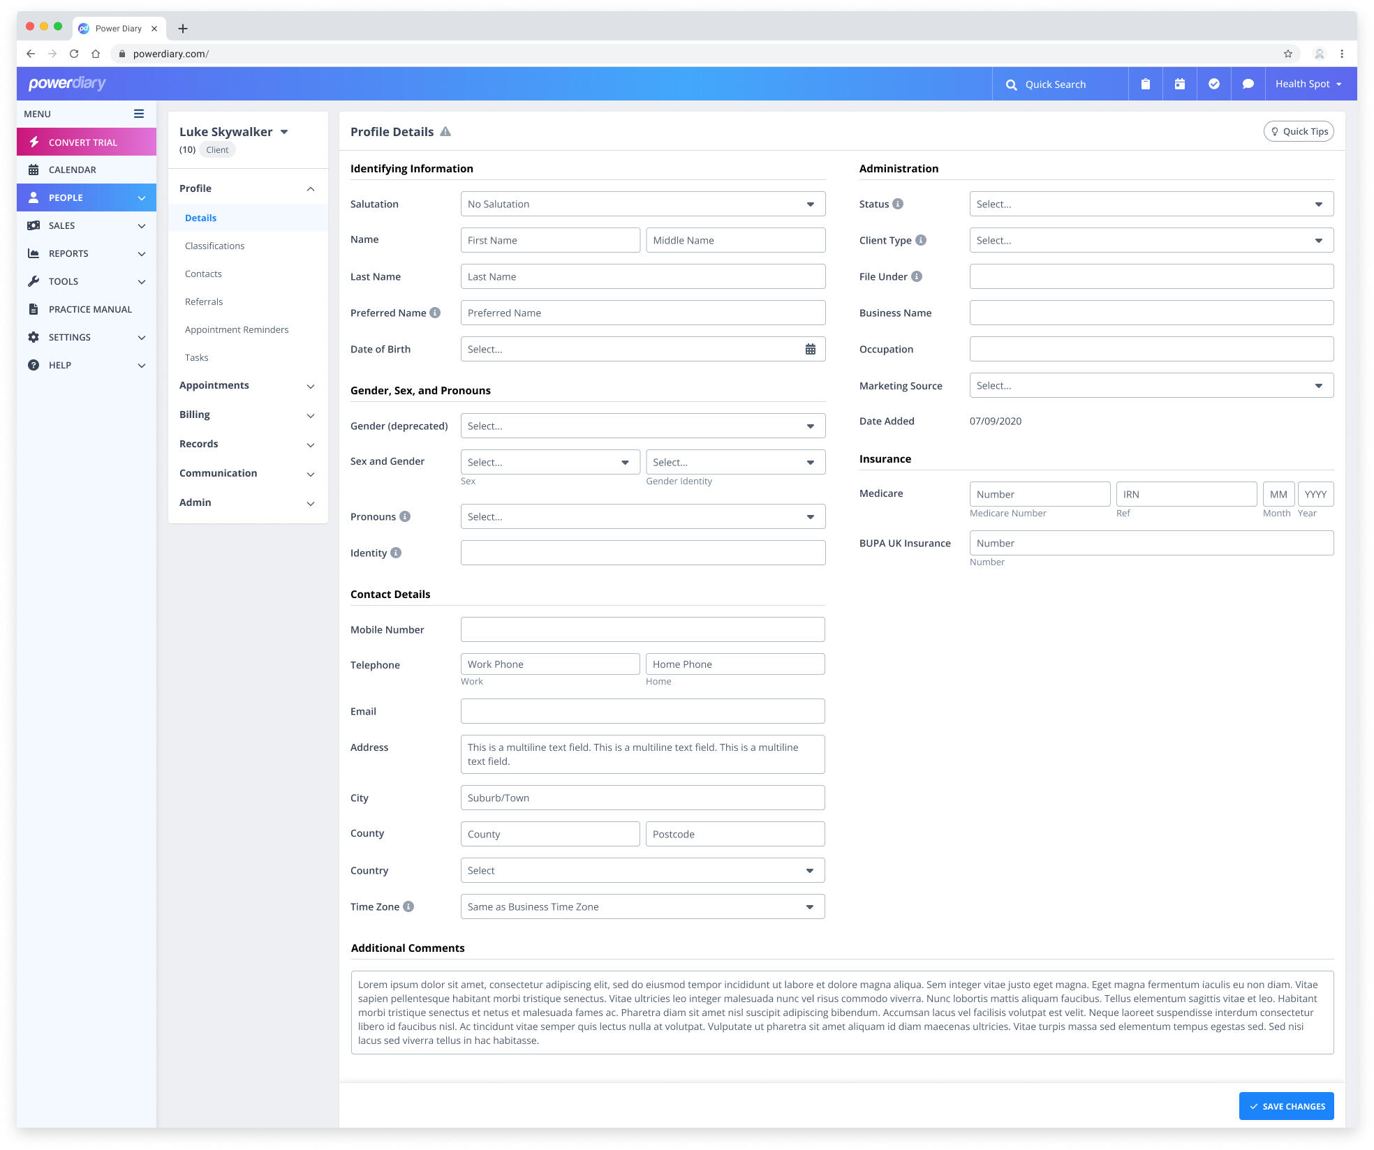Open the tasks checkmark icon in header
Image resolution: width=1374 pixels, height=1150 pixels.
point(1213,84)
